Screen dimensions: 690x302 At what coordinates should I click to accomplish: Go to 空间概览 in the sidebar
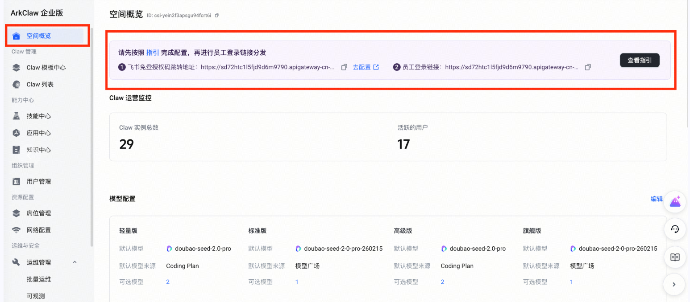pyautogui.click(x=46, y=36)
